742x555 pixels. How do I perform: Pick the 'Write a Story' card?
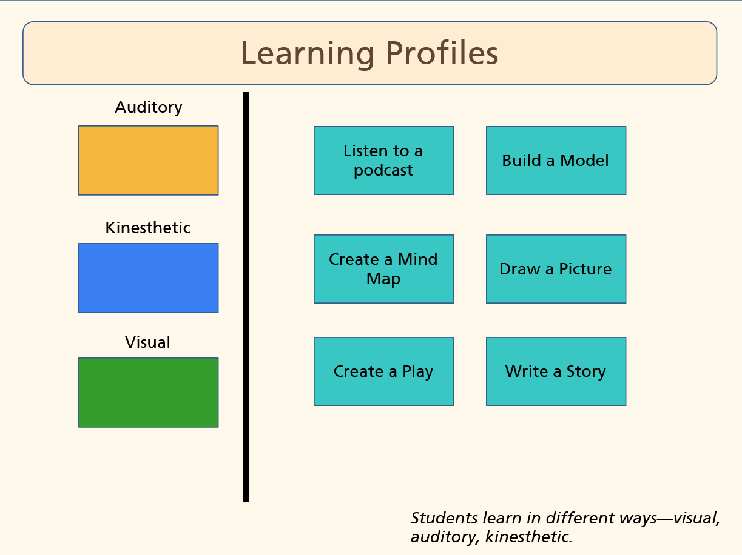coord(556,371)
